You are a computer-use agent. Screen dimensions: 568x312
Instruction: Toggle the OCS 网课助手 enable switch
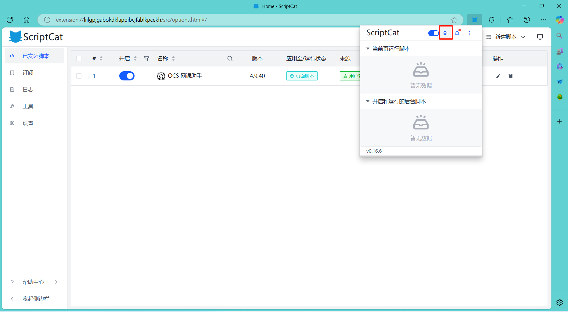pyautogui.click(x=127, y=76)
